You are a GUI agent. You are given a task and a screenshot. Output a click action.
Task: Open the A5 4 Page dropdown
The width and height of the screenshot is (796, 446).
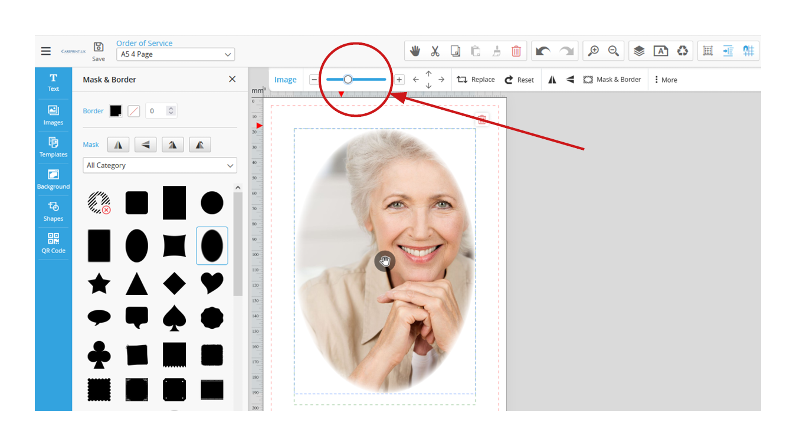click(x=176, y=54)
